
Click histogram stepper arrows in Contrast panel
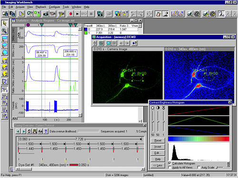click(228, 164)
